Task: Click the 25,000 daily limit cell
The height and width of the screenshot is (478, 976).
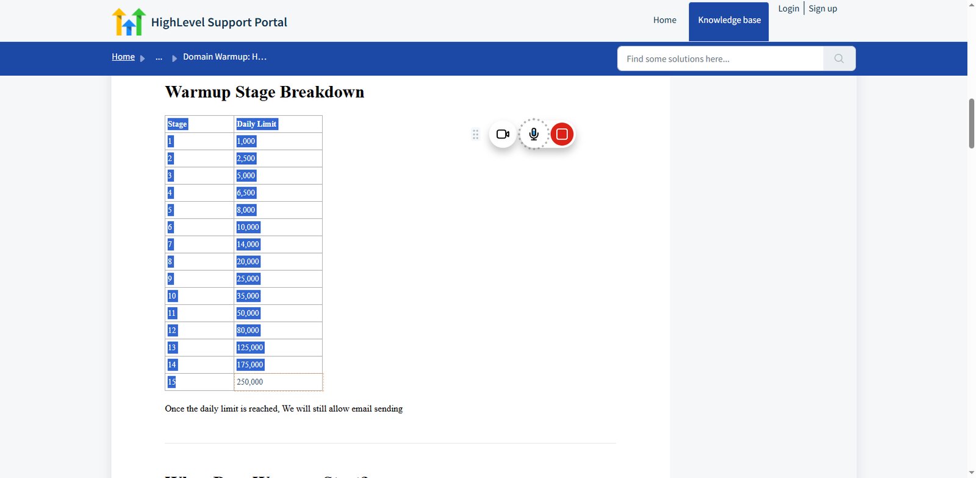Action: point(278,279)
